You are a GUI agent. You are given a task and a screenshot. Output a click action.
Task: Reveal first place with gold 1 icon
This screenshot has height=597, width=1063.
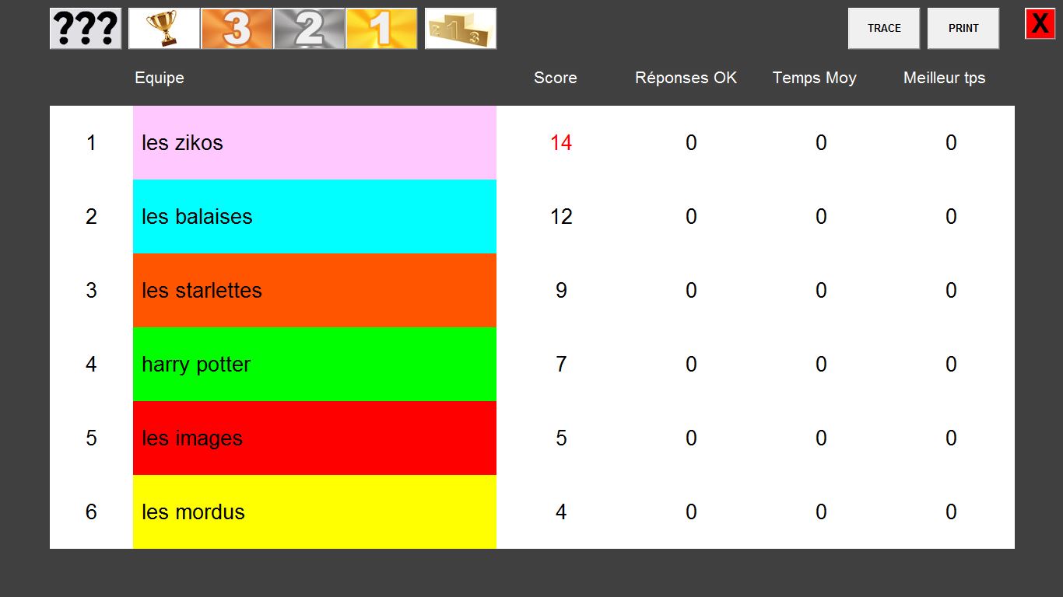tap(381, 29)
